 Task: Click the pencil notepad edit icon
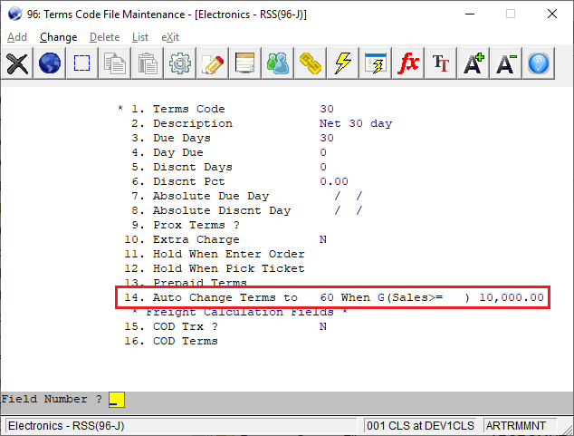(x=213, y=63)
